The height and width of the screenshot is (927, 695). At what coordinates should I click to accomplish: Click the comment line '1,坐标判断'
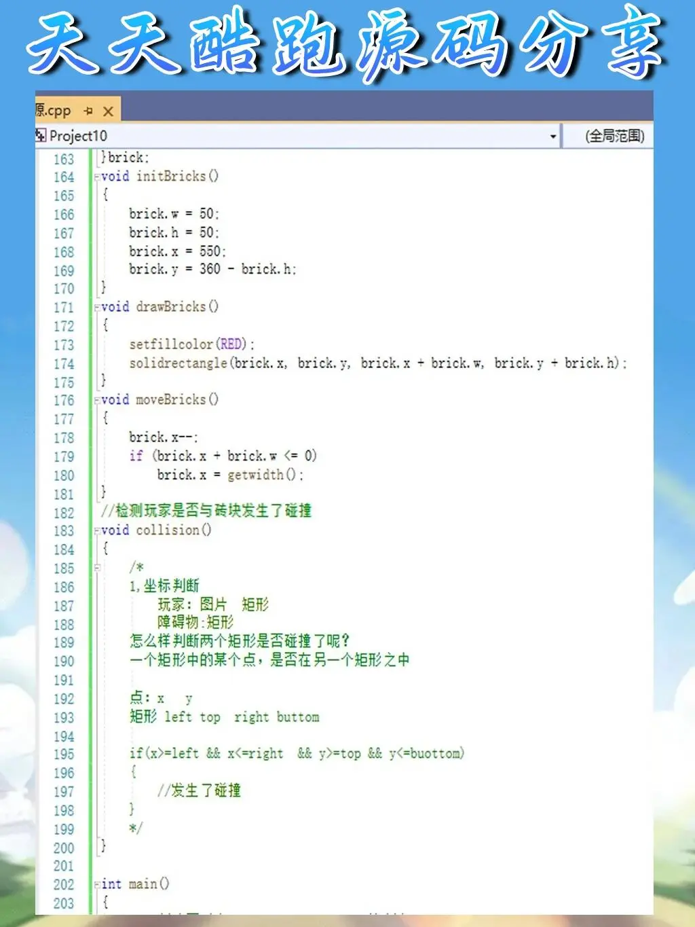pos(164,585)
